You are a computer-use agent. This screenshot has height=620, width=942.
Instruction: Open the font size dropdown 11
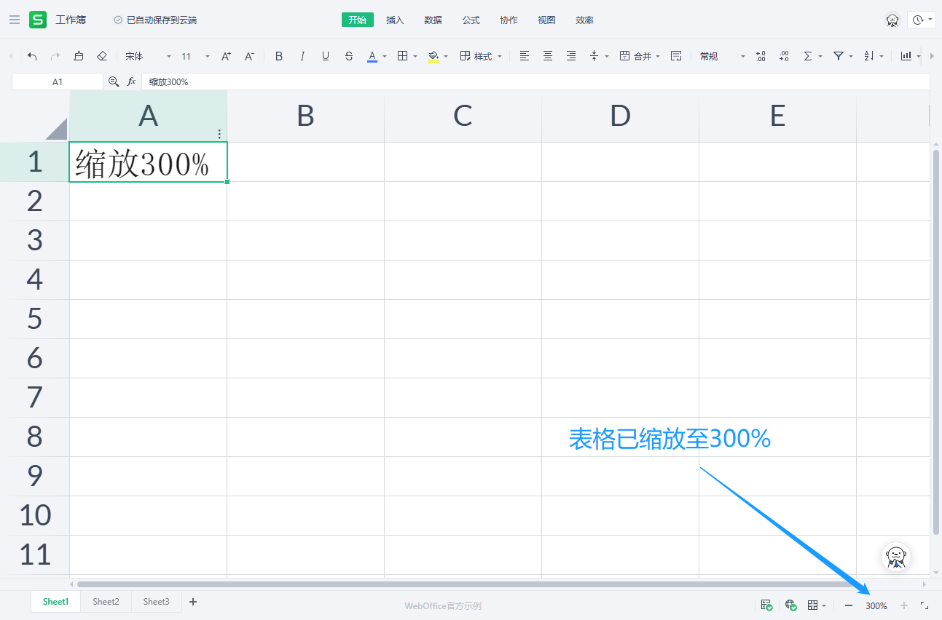point(195,56)
